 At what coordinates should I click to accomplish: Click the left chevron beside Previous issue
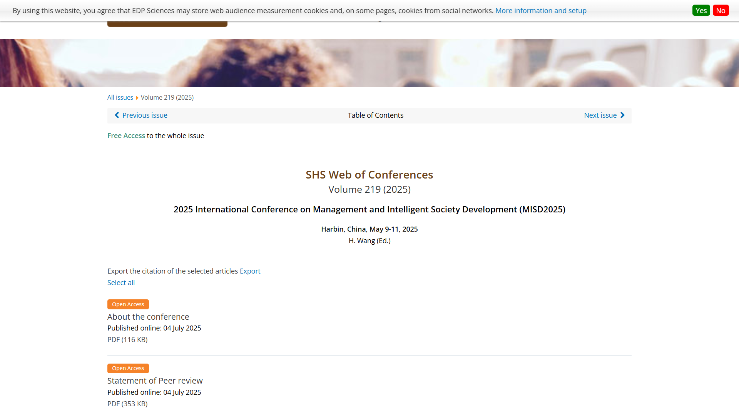click(x=117, y=115)
